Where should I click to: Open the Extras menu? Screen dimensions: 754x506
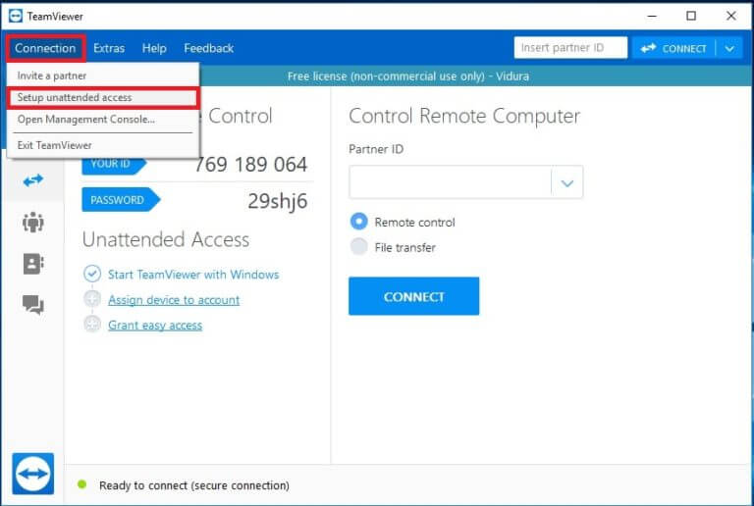(109, 48)
